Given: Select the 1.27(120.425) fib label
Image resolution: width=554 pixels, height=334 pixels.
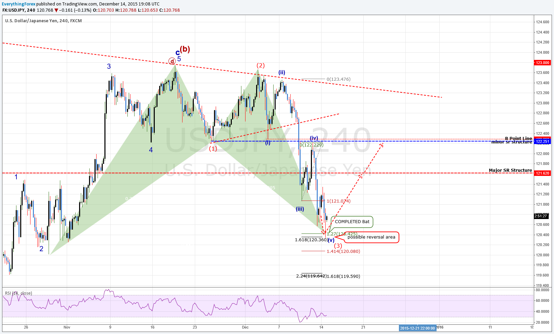Looking at the screenshot, I should [342, 234].
